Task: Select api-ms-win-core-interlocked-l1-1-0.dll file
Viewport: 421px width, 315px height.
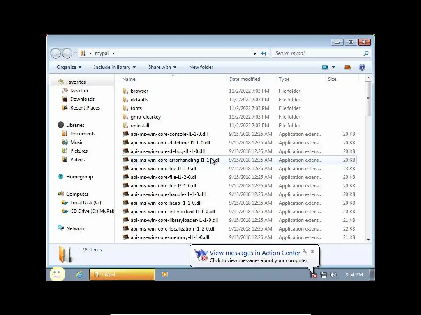Action: (173, 212)
